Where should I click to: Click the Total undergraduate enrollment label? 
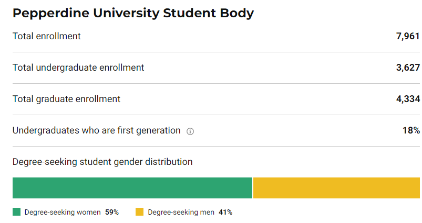click(x=78, y=68)
